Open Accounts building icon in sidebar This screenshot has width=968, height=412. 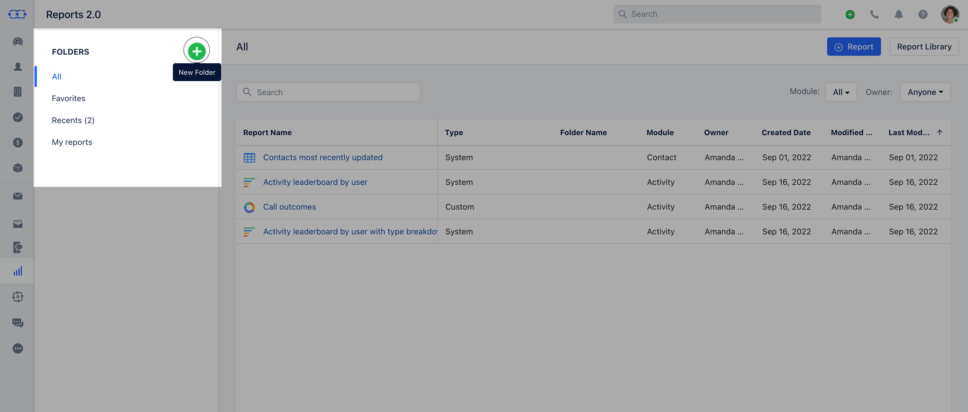point(18,92)
